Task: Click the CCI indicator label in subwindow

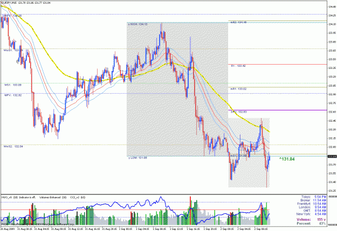Action: (x=78, y=197)
